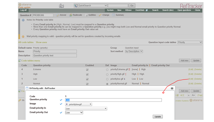This screenshot has width=214, height=122.
Task: Go to the Home menu item
Action: (197, 10)
